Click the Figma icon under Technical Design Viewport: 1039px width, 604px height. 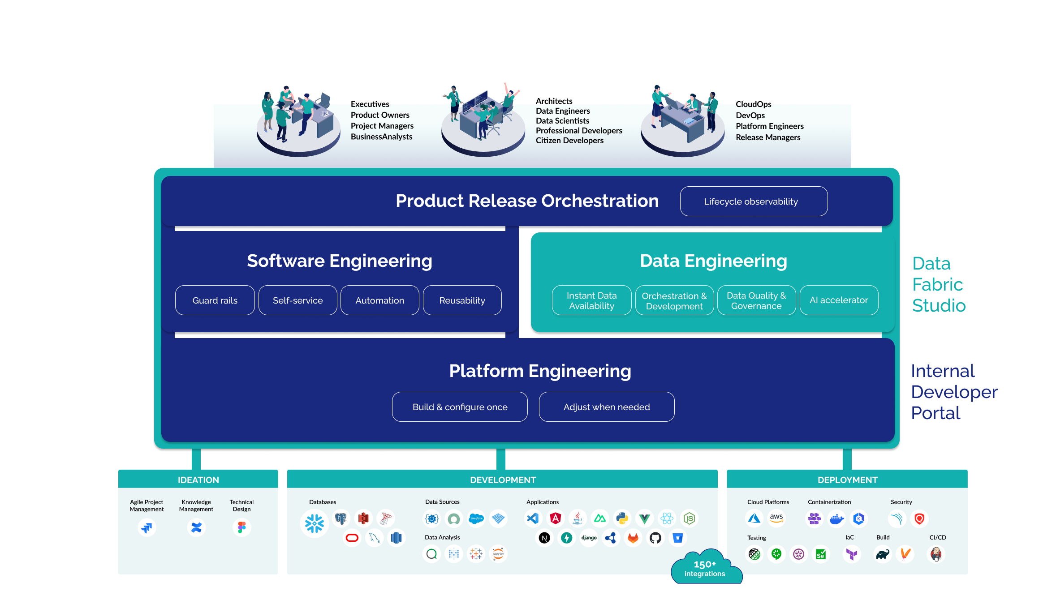coord(241,528)
